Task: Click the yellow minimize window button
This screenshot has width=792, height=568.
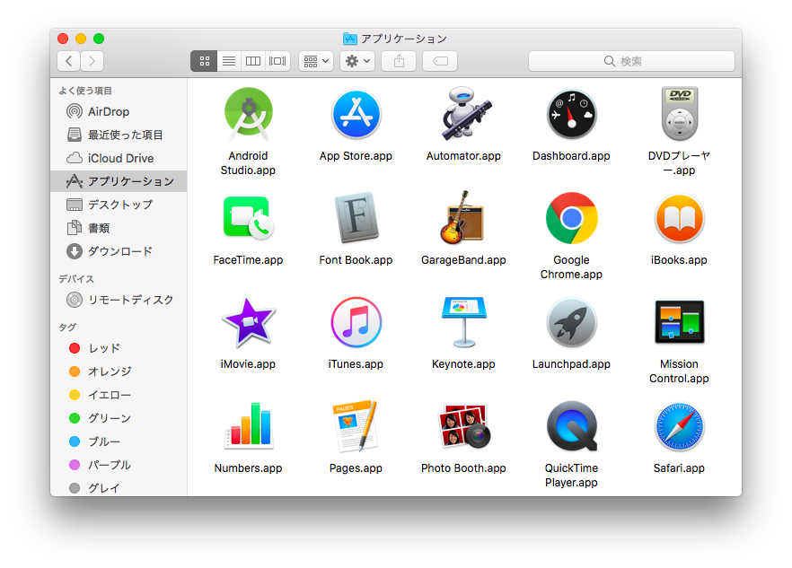Action: (81, 39)
